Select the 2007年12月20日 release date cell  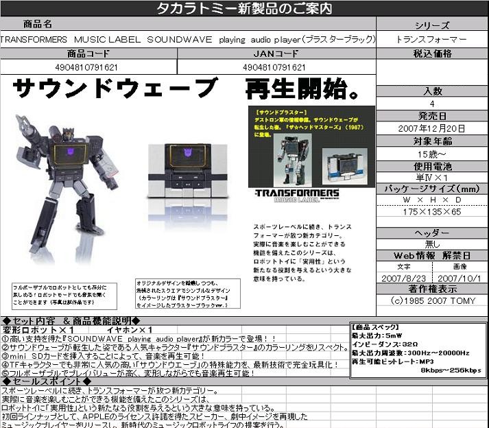click(432, 128)
